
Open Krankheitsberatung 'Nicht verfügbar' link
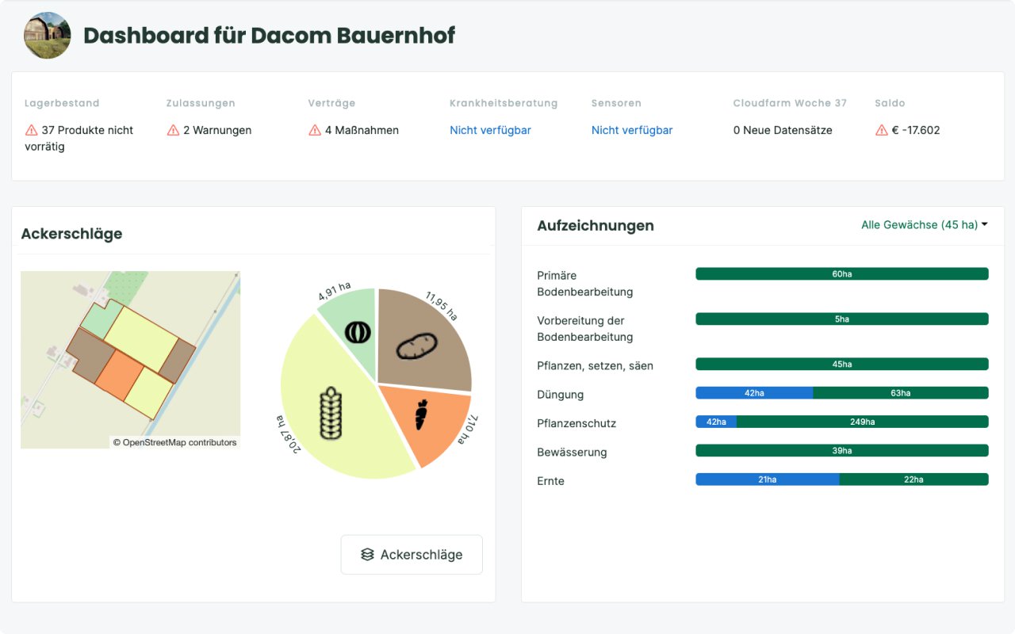coord(490,130)
